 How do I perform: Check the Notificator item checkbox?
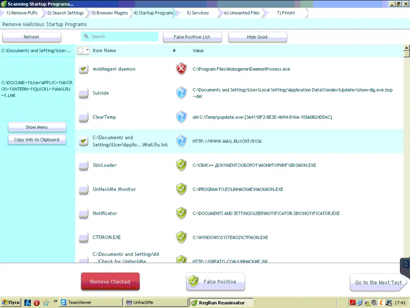click(84, 214)
